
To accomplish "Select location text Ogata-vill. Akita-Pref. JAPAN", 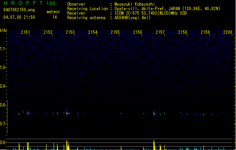I will point(147,9).
